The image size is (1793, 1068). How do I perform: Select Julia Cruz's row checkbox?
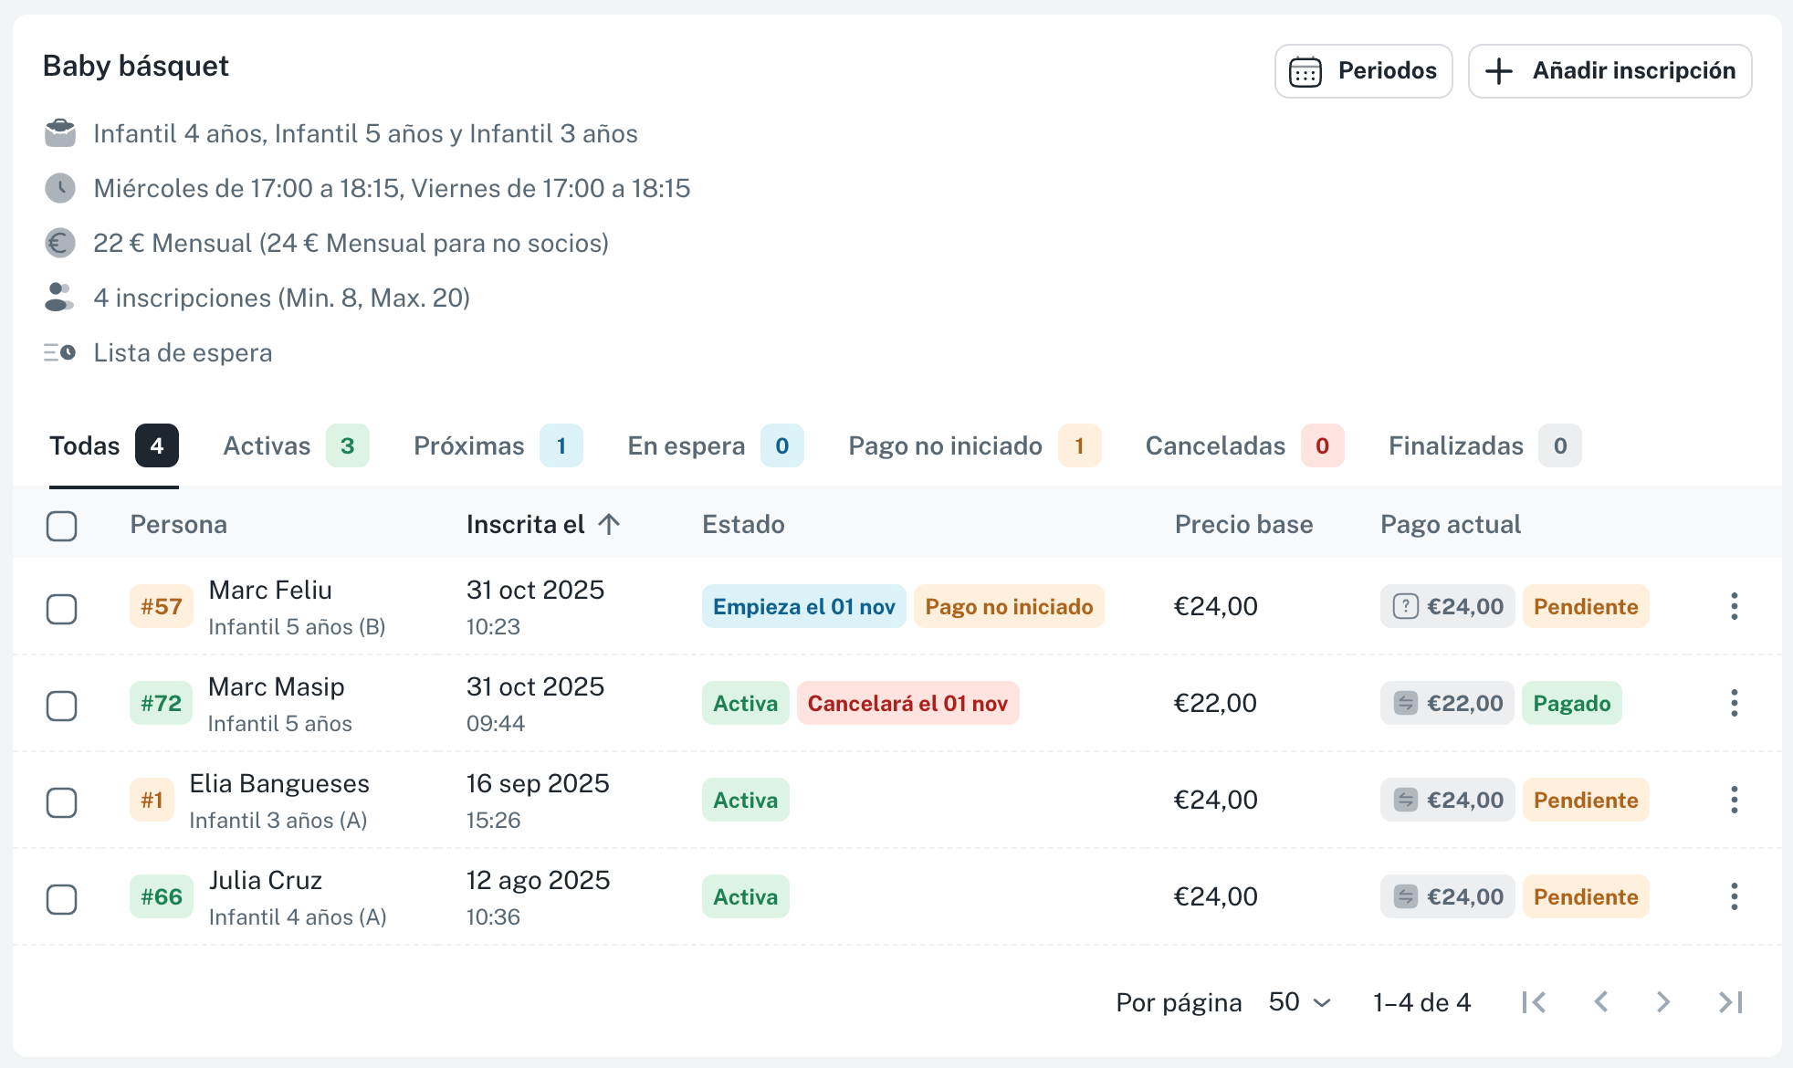62,899
